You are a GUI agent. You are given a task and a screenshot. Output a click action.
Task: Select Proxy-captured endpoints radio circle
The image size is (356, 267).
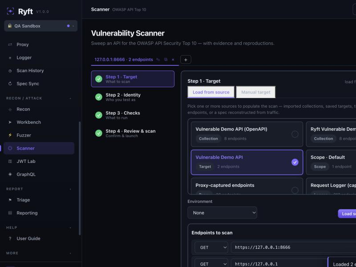click(295, 190)
